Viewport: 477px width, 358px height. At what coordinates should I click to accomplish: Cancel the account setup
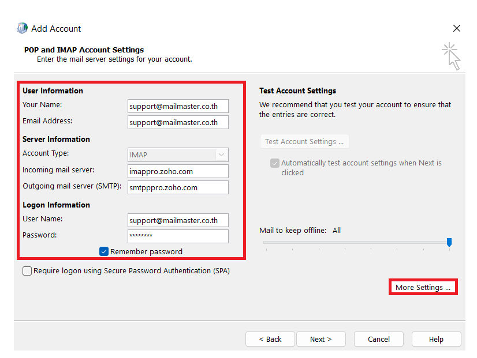378,339
